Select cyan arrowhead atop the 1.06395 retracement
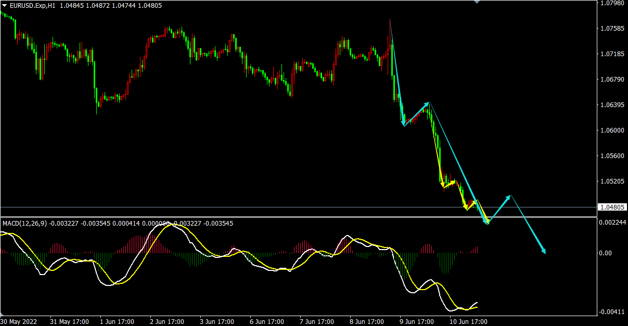Screen dimensions: 628x326 pyautogui.click(x=427, y=103)
